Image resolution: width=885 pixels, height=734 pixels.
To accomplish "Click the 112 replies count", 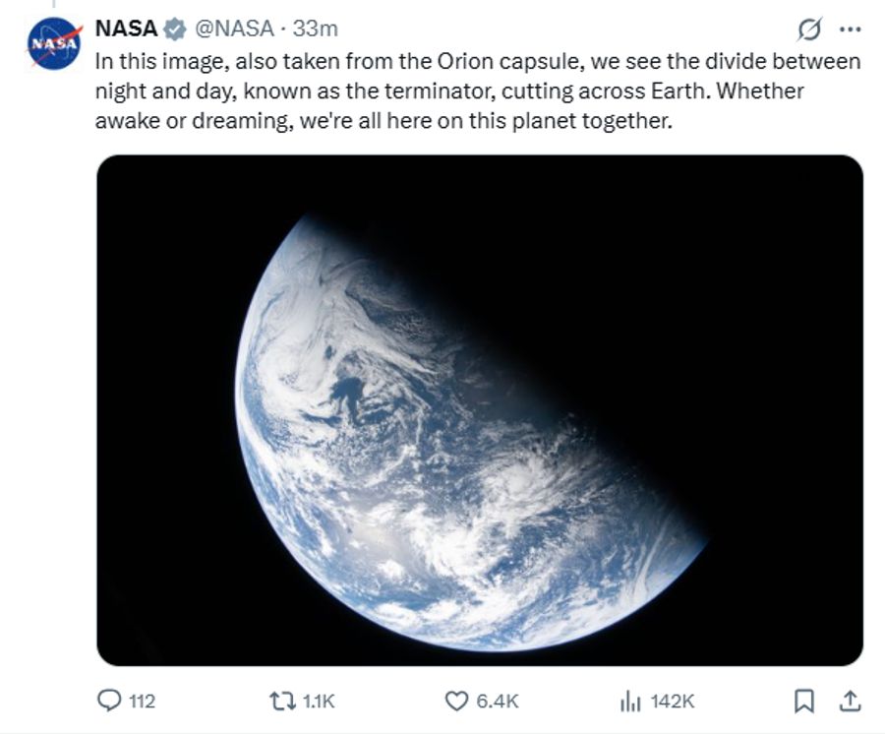I will tap(142, 702).
